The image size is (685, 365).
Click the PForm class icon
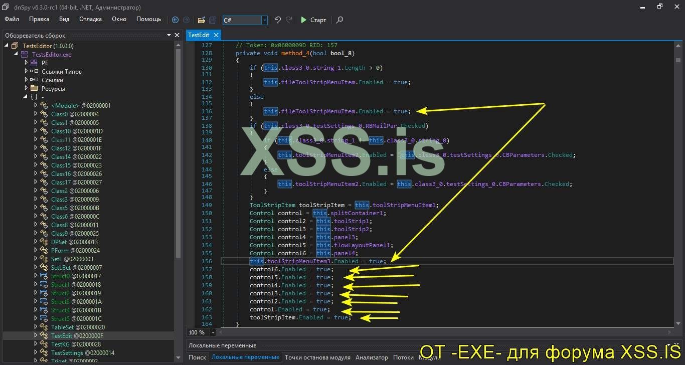(x=44, y=251)
